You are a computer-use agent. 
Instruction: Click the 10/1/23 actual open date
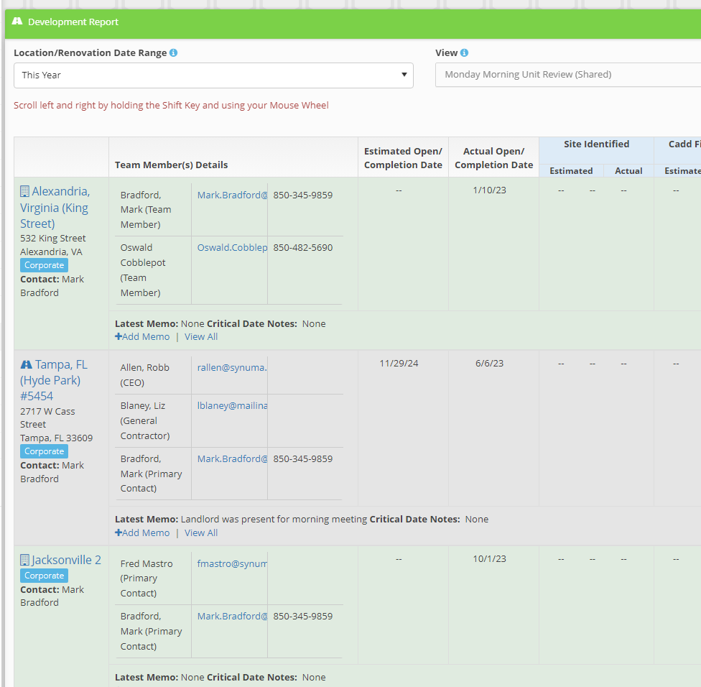(x=490, y=558)
